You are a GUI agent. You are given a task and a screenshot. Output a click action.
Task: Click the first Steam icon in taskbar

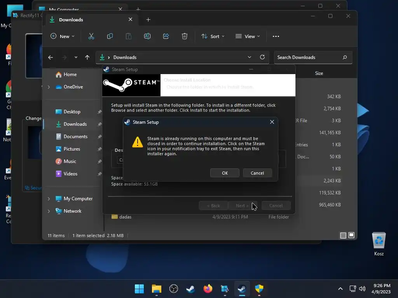point(190,289)
